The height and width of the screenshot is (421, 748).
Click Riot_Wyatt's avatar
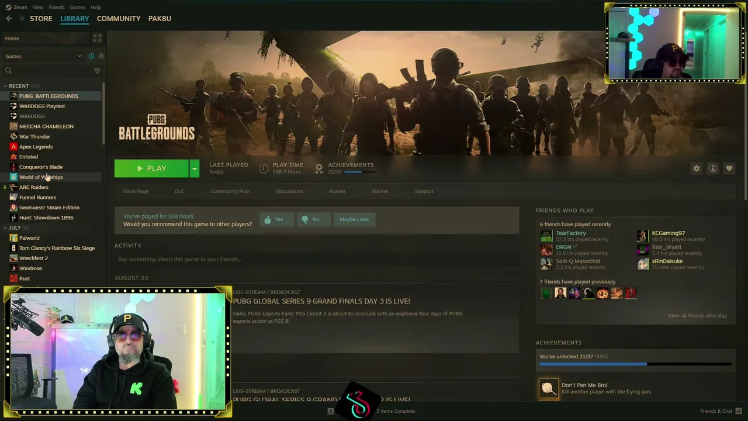pos(642,250)
